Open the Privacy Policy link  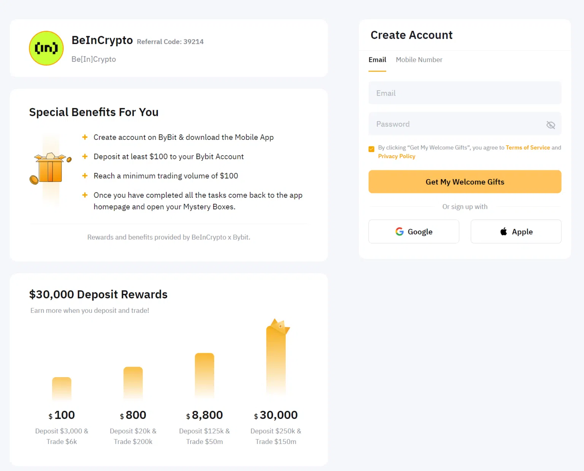pos(397,156)
